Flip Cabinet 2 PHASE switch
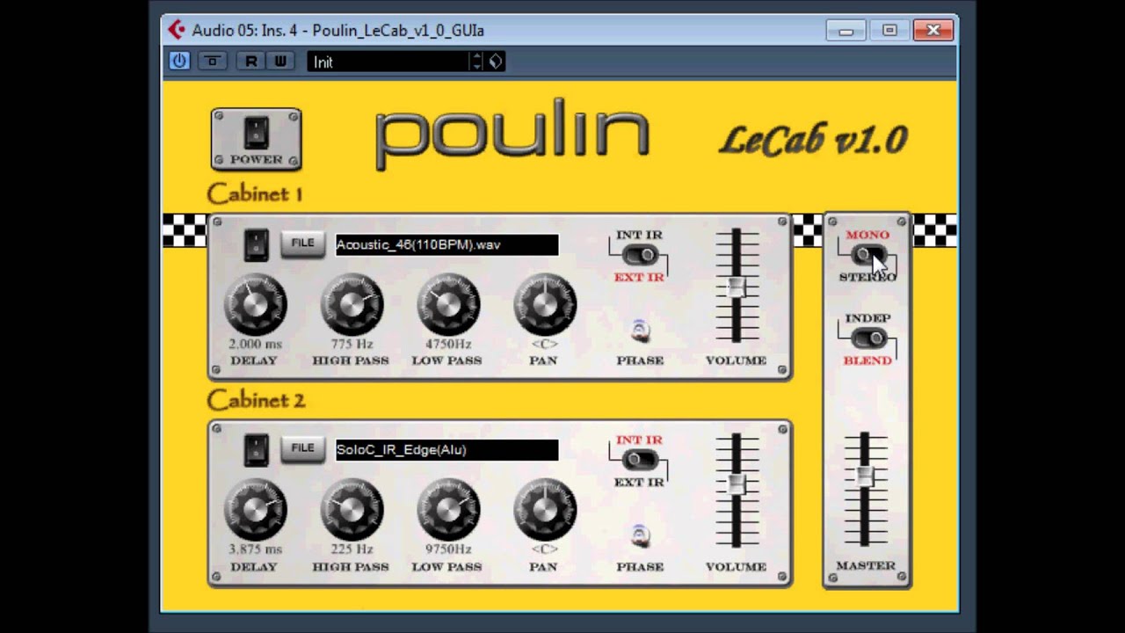 (640, 535)
